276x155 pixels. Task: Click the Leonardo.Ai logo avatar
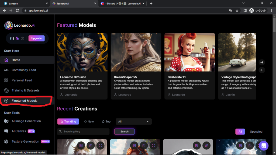pos(9,25)
